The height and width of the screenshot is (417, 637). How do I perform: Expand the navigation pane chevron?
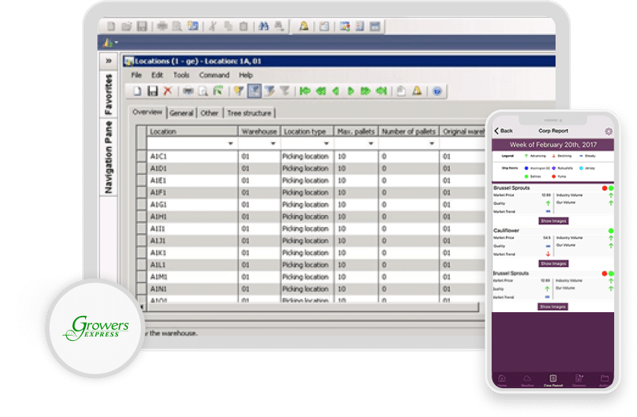[x=109, y=61]
